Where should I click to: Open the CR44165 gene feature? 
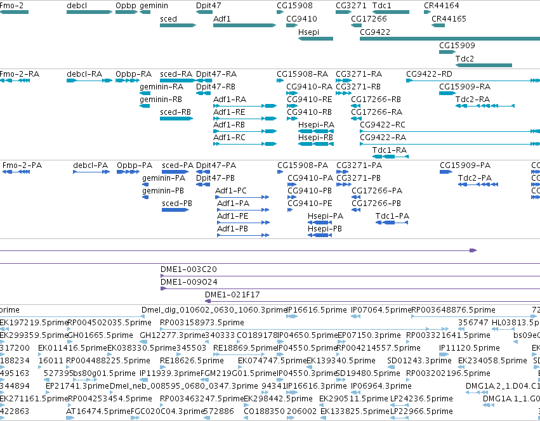tap(438, 25)
